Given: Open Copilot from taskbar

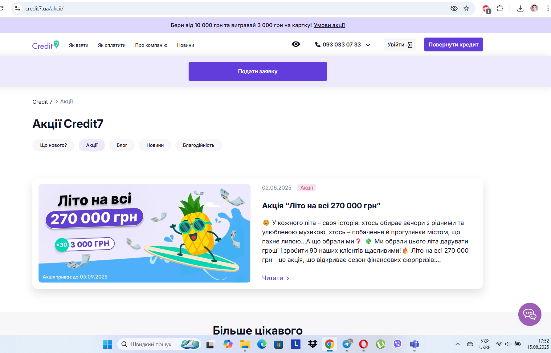Looking at the screenshot, I should click(228, 344).
